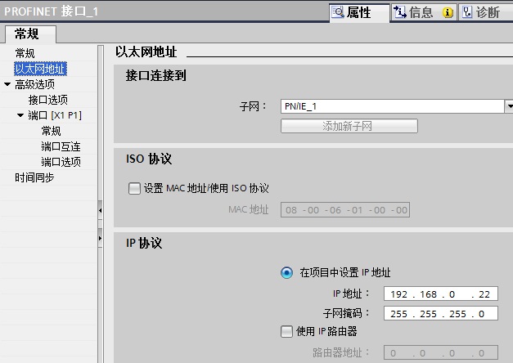
Task: Collapse the 端口 [X1 P1] node
Action: click(x=20, y=115)
